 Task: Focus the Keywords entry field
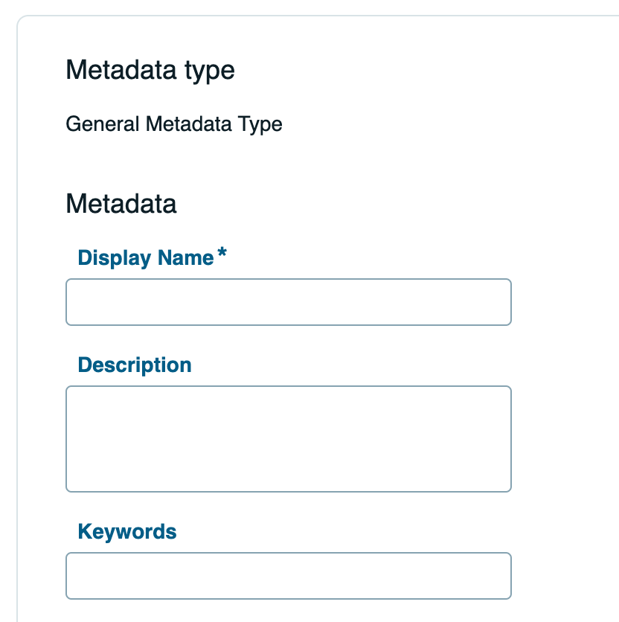tap(289, 576)
